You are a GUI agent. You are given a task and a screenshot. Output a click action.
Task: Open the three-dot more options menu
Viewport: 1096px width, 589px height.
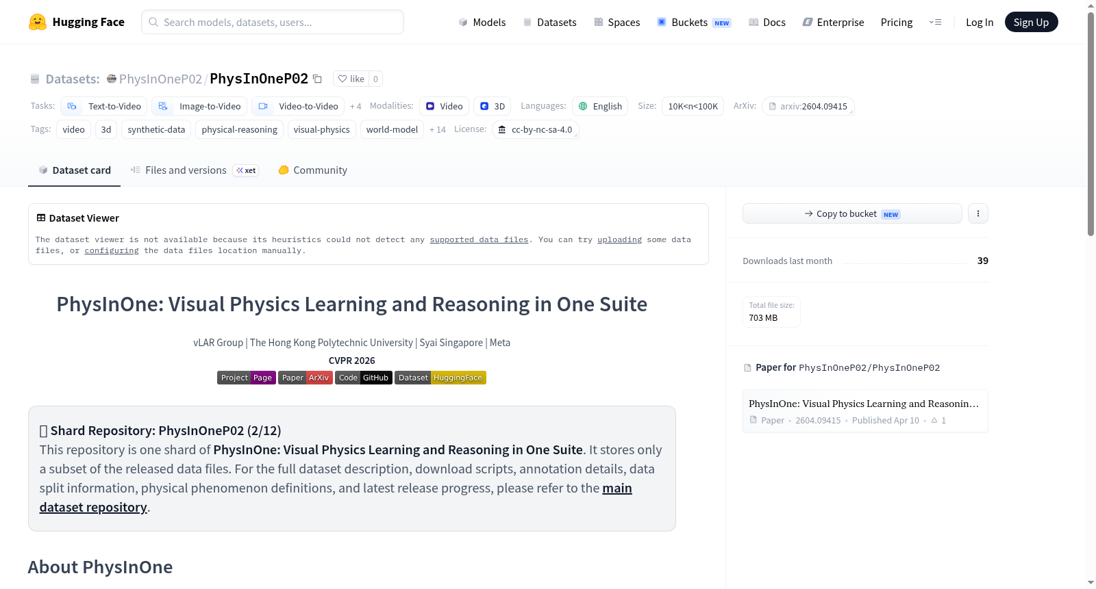point(978,213)
